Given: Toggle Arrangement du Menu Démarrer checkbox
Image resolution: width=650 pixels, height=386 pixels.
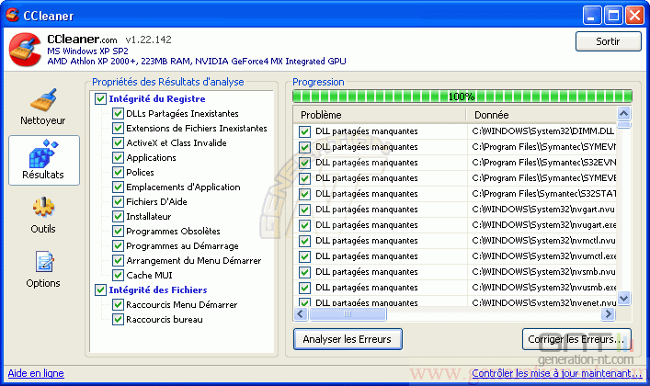Looking at the screenshot, I should [118, 261].
